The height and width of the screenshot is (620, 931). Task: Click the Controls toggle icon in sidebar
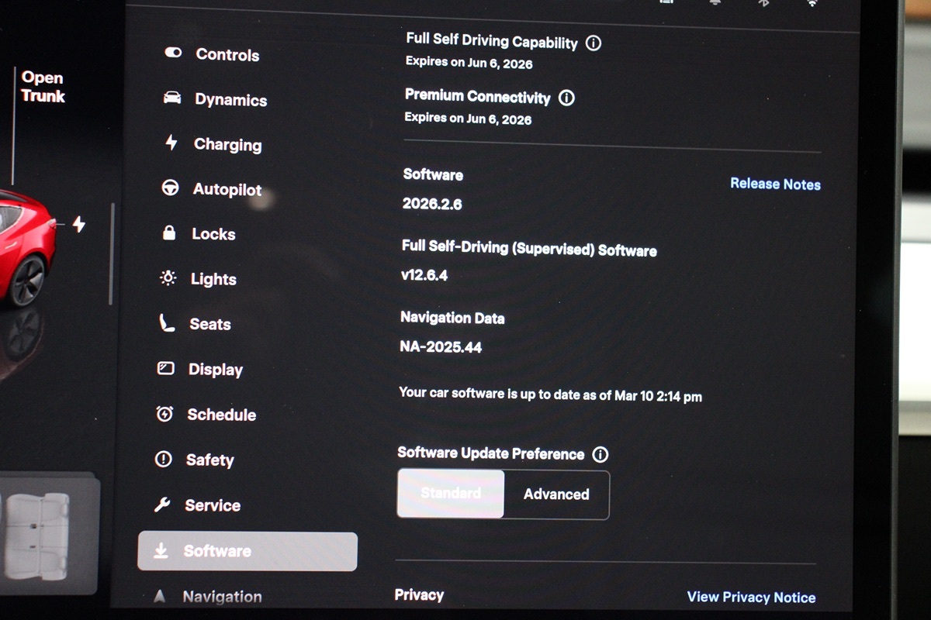173,53
